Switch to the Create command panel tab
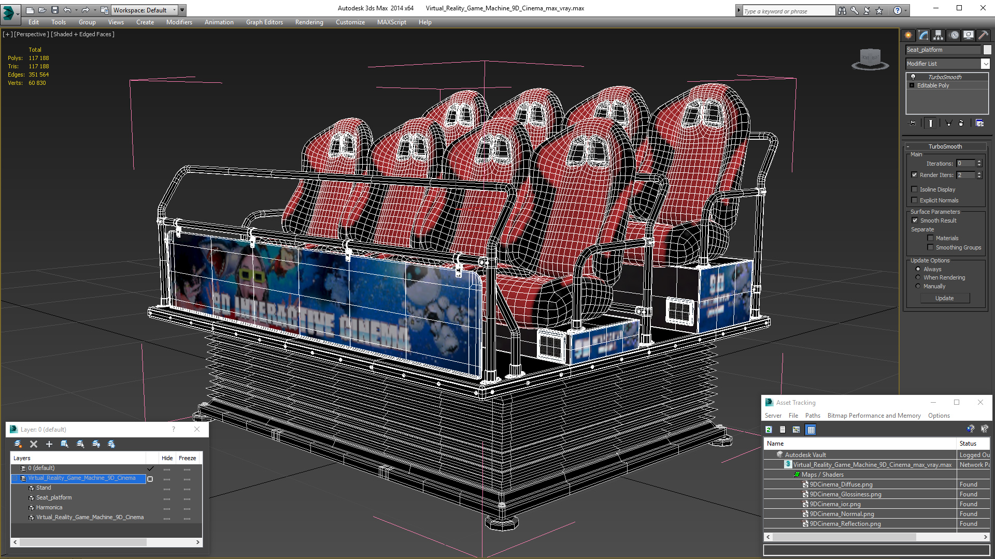This screenshot has width=995, height=559. click(x=908, y=35)
